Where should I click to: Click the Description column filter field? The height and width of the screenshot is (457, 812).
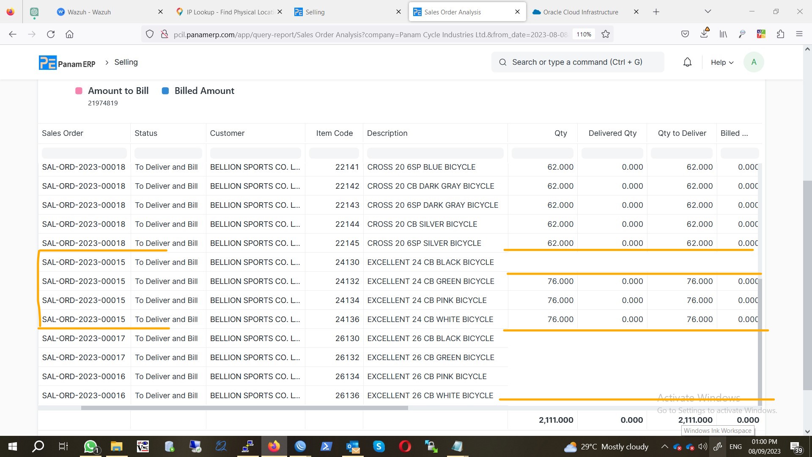[435, 153]
